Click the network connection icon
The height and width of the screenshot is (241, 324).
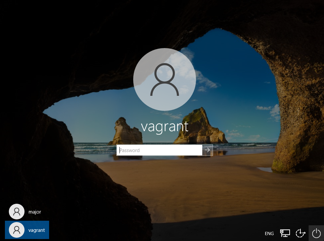coord(285,233)
